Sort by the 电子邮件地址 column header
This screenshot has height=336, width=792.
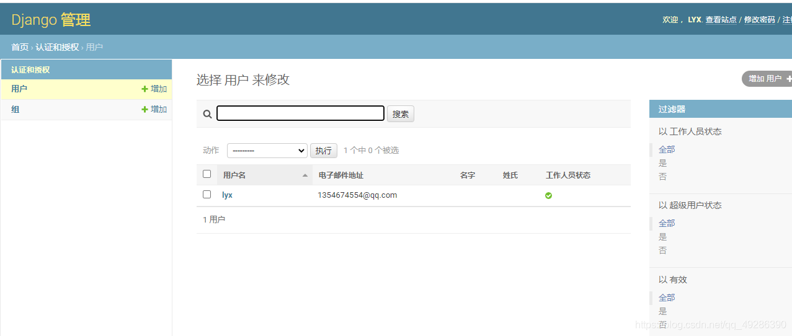[x=340, y=175]
